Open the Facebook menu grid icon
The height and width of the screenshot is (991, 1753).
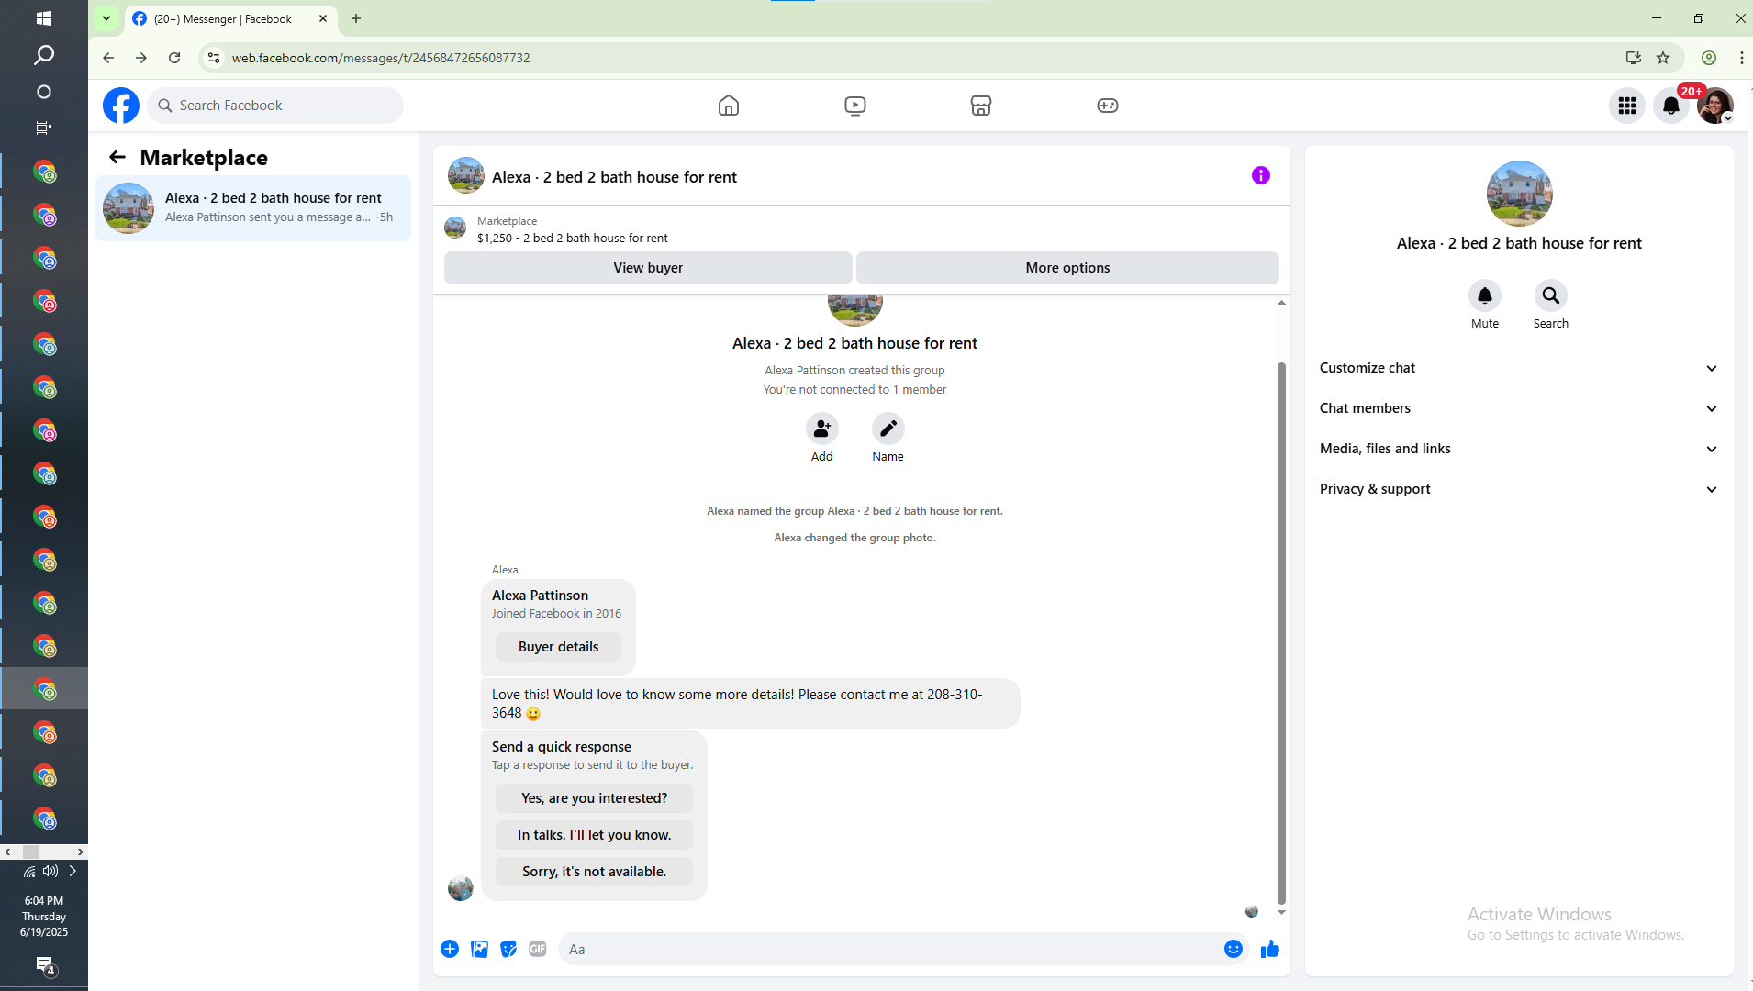click(x=1627, y=106)
